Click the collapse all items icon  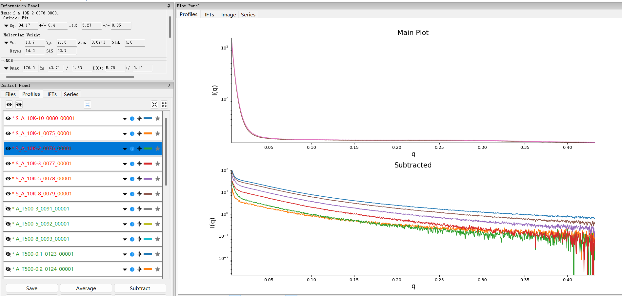pos(154,105)
